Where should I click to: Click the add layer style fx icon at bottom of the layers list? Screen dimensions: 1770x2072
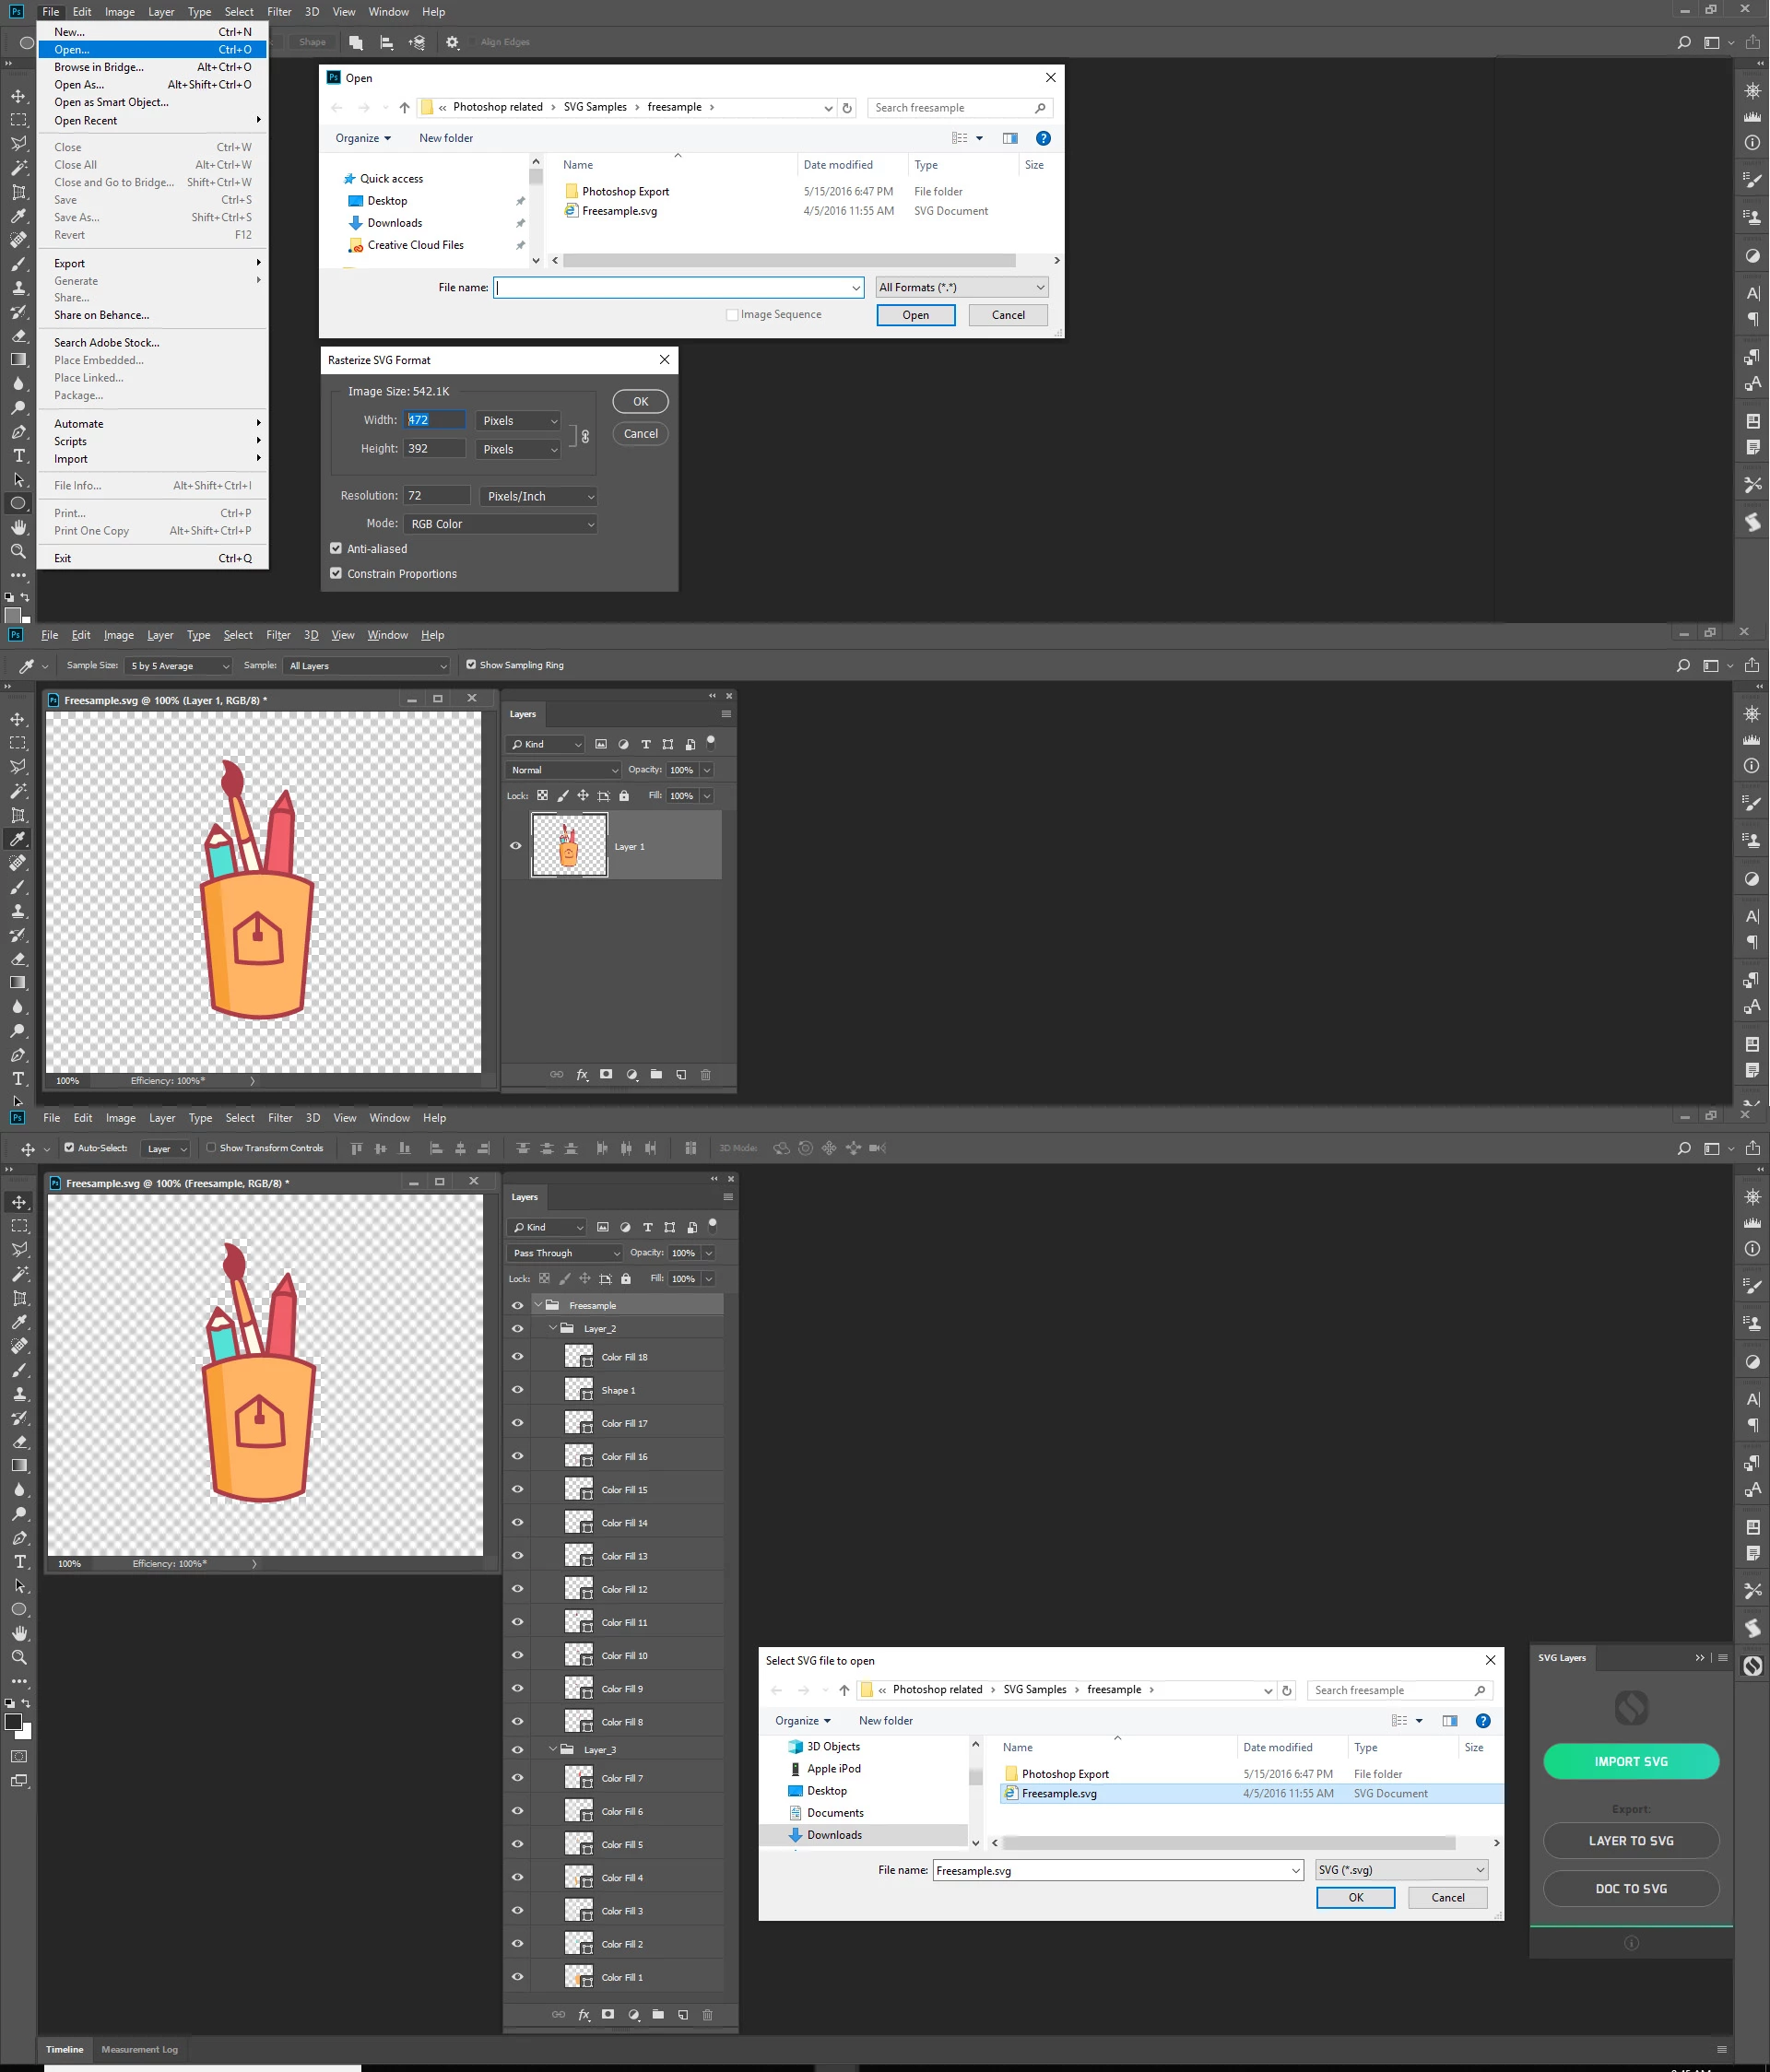click(584, 2014)
